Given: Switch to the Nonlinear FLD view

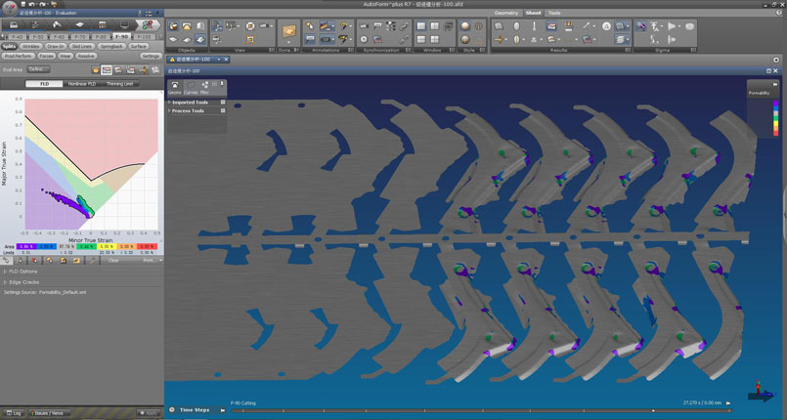Looking at the screenshot, I should click(x=83, y=84).
